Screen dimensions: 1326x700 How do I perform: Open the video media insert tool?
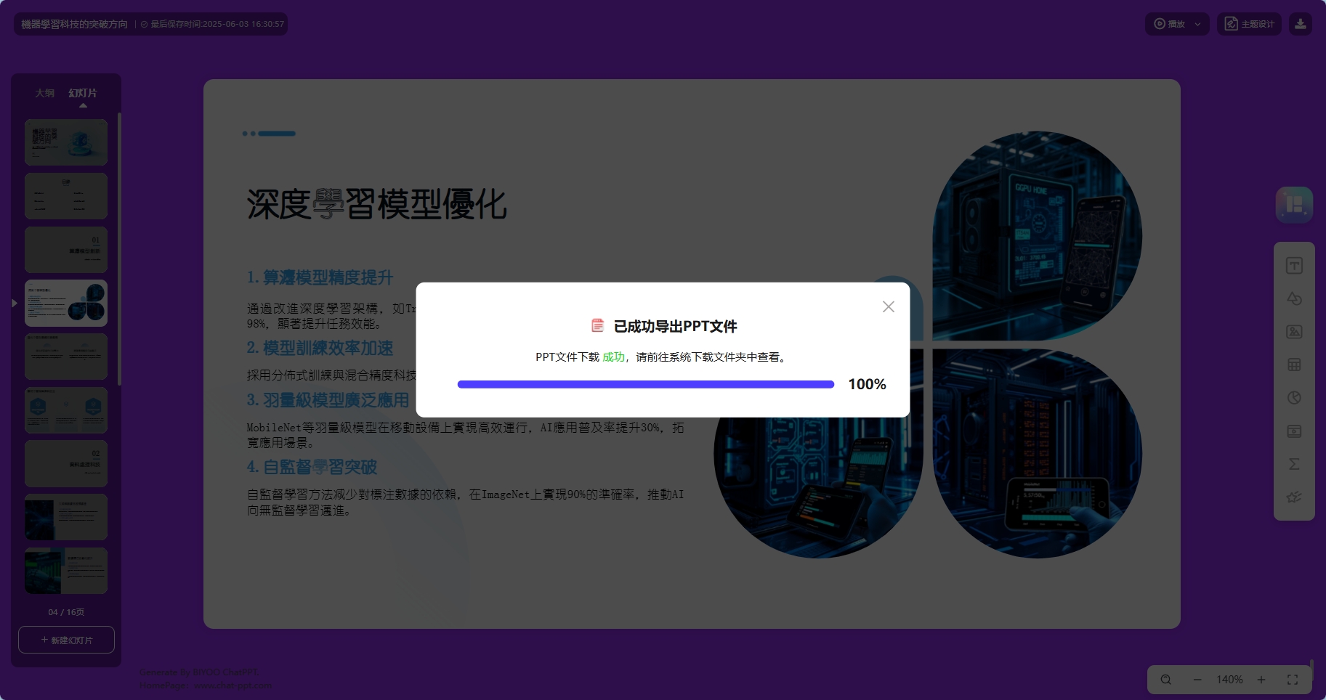tap(1294, 431)
